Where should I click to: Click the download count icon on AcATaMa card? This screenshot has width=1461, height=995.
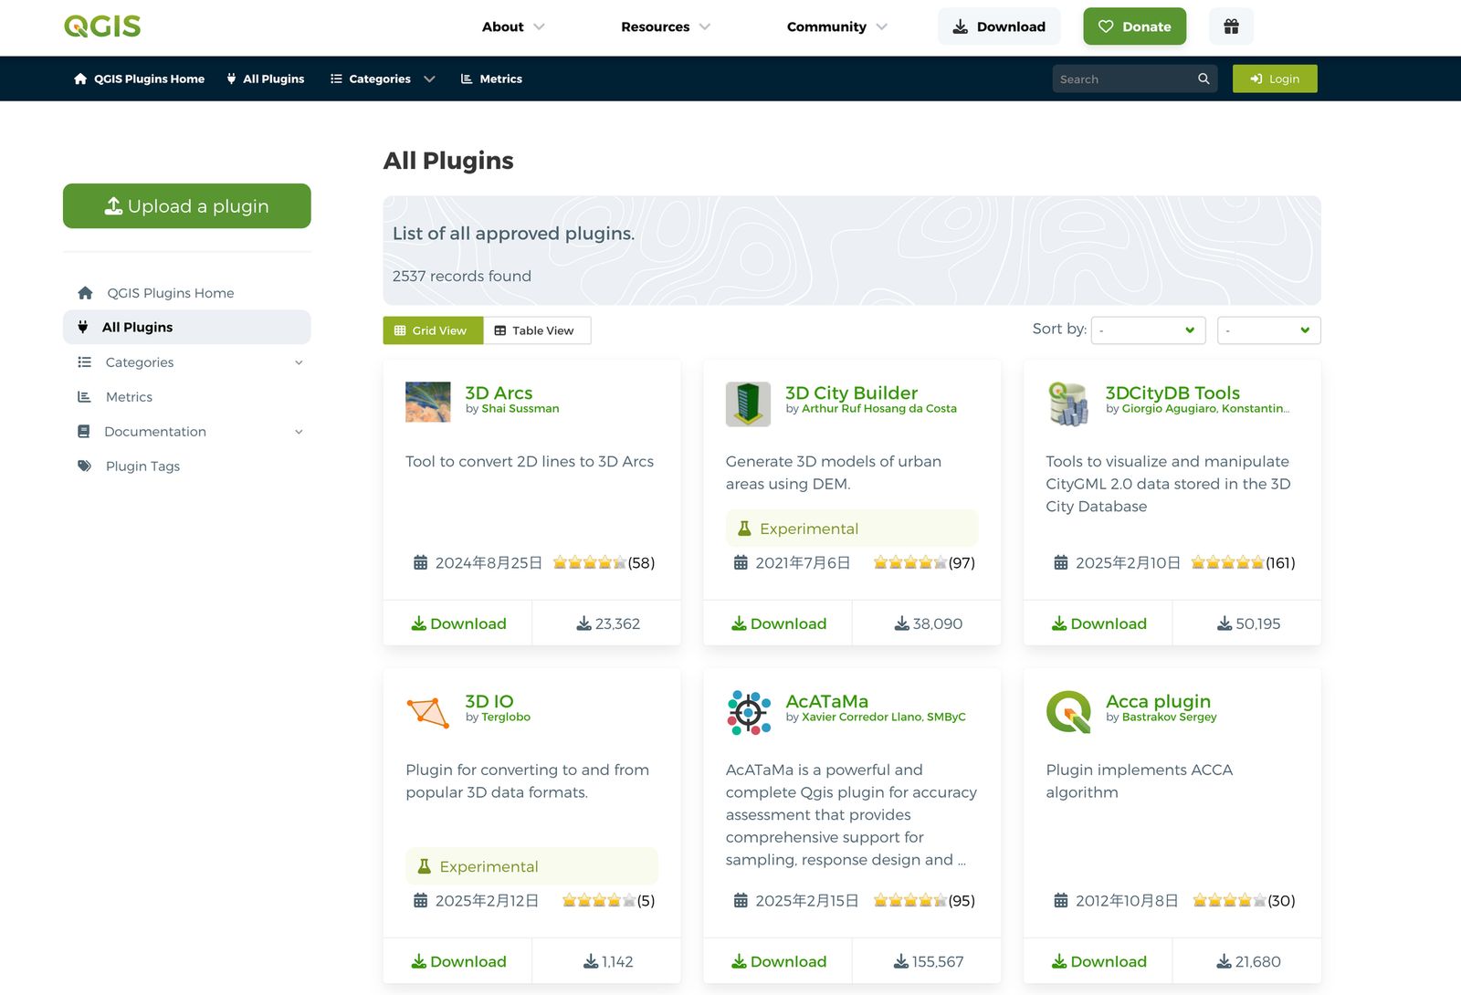(x=901, y=962)
